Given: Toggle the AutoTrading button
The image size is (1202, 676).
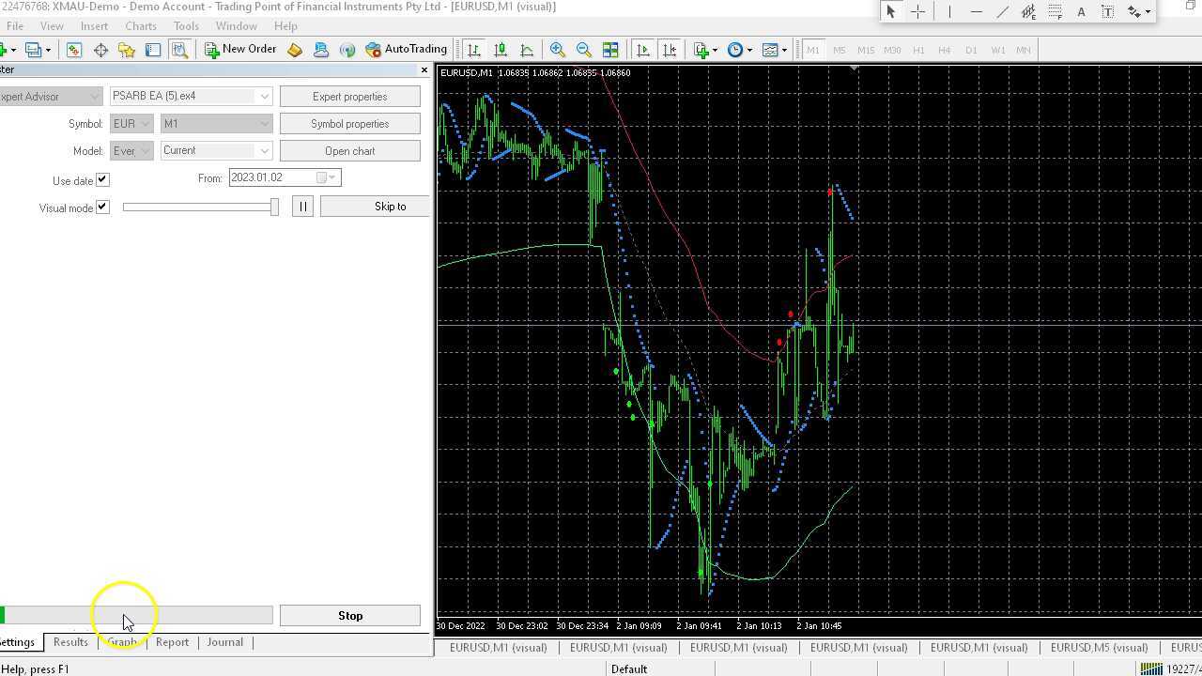Looking at the screenshot, I should (406, 50).
